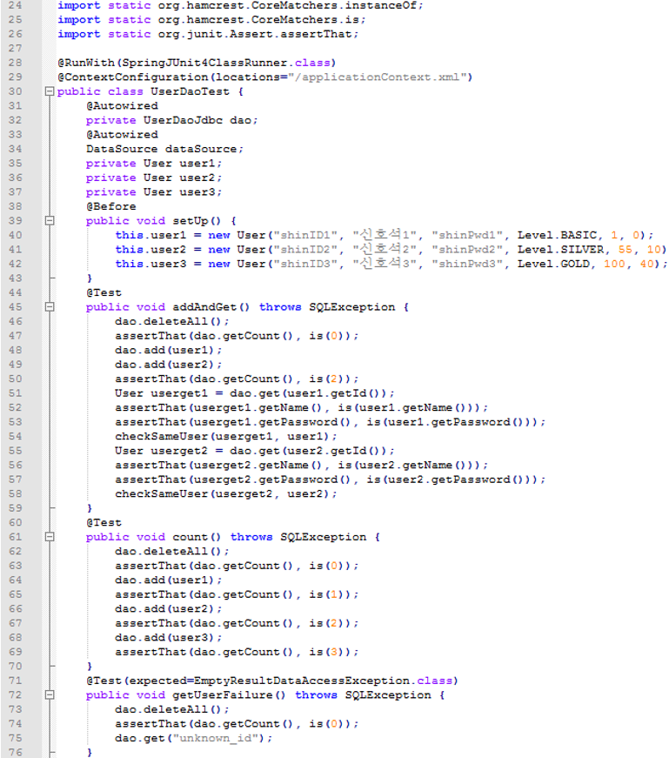Click the "shinPwd2" string literal

tap(467, 250)
